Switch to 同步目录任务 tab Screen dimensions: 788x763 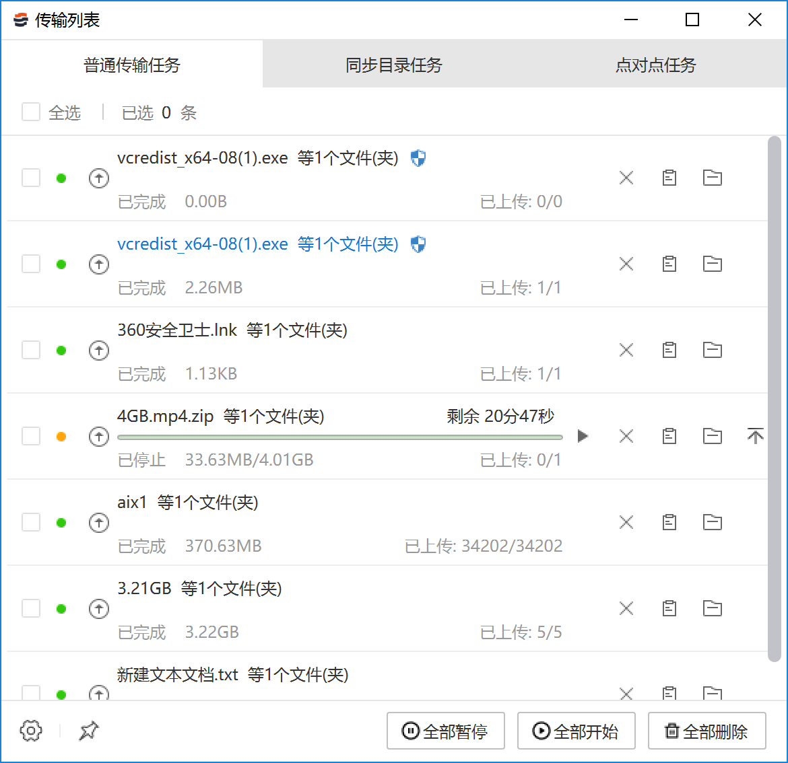coord(393,65)
